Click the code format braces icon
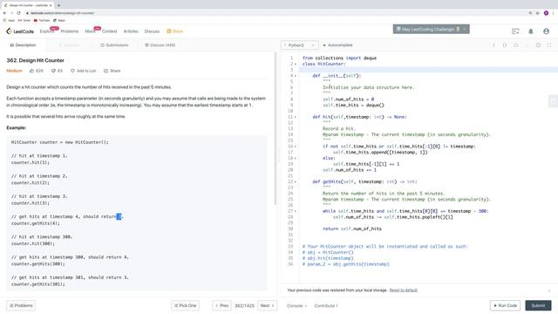The image size is (558, 314). tap(505, 45)
